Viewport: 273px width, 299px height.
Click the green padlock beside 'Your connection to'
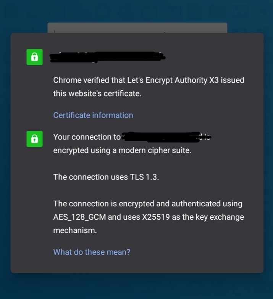[34, 139]
